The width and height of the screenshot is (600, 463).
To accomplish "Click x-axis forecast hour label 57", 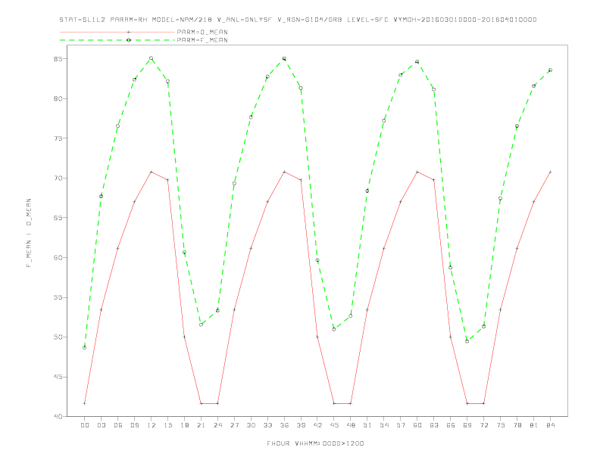I will [401, 425].
